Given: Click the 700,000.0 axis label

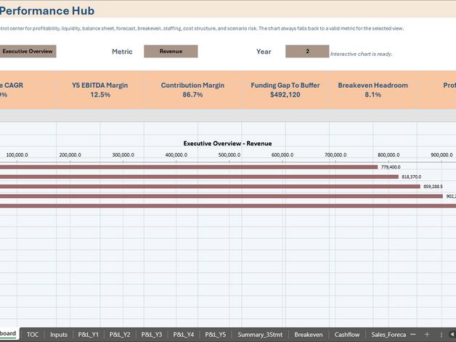Looking at the screenshot, I should pyautogui.click(x=335, y=155).
